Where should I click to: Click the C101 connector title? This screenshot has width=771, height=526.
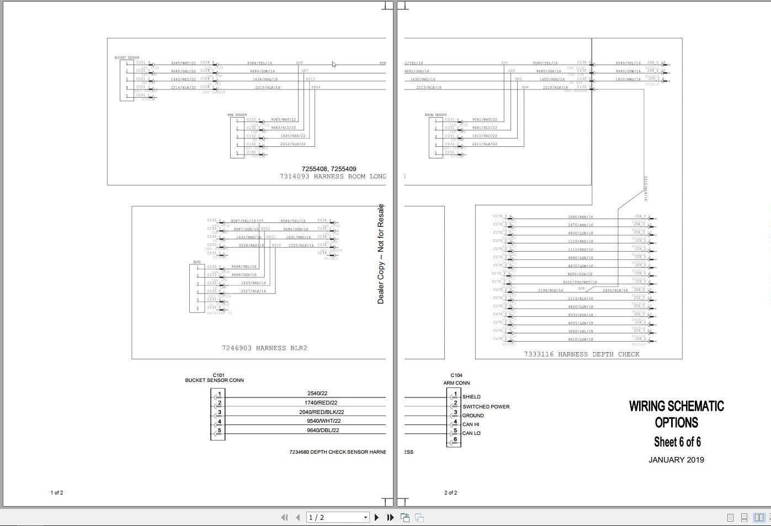(219, 375)
